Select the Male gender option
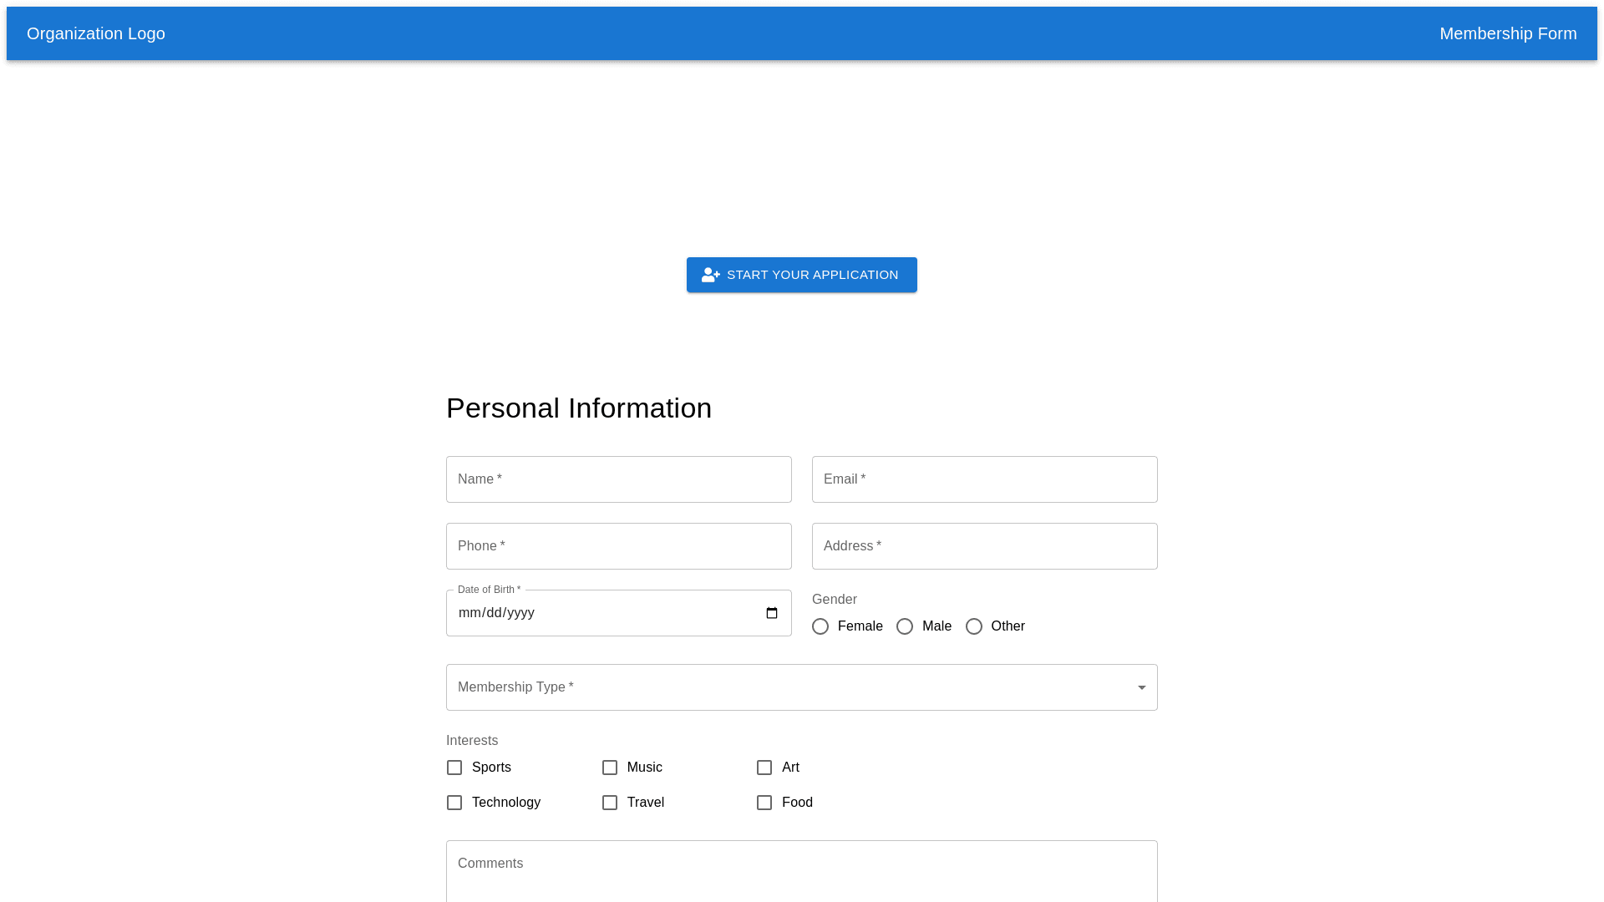 click(x=905, y=626)
